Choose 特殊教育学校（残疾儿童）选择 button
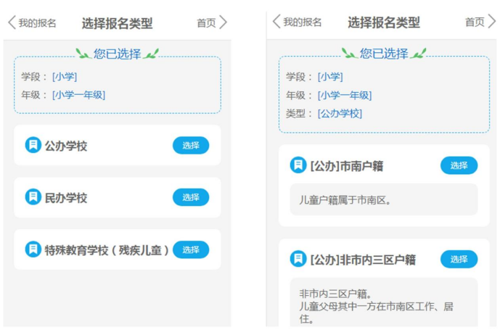Viewport: 500px width, 335px height. (191, 249)
